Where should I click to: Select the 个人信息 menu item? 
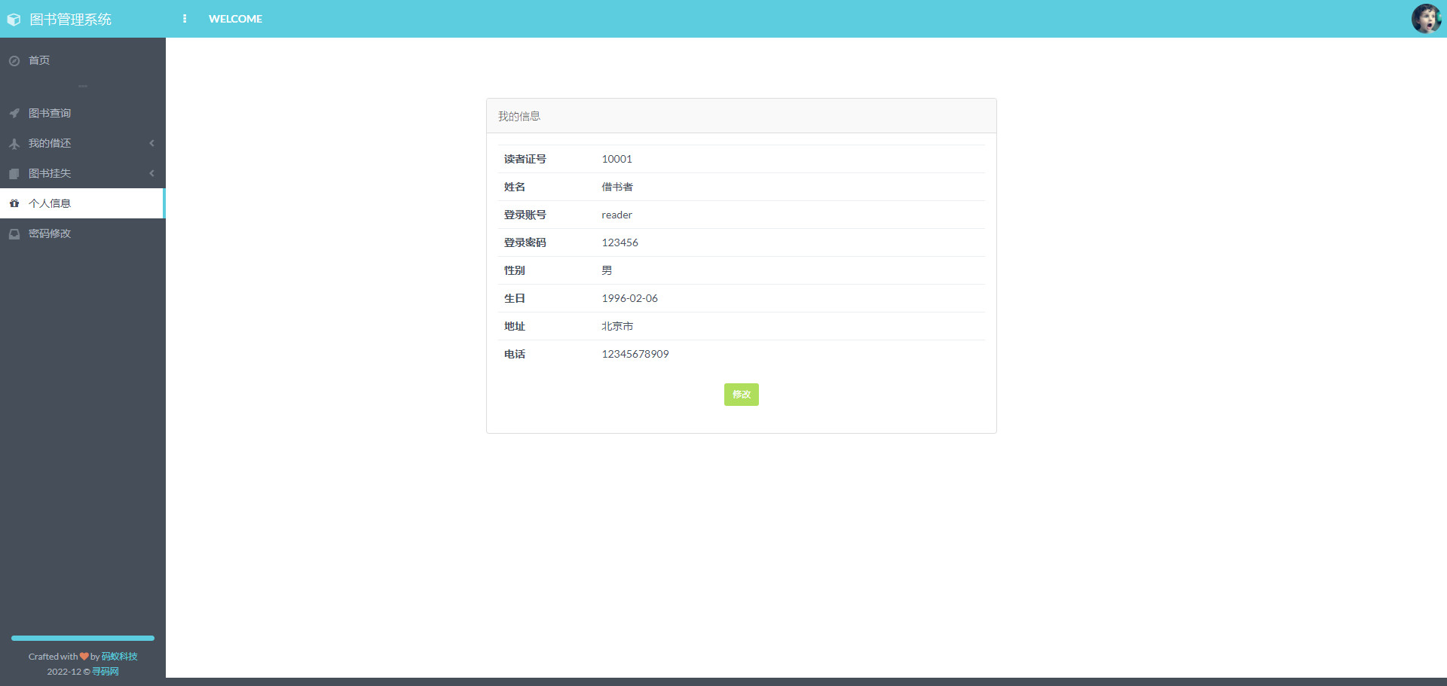coord(83,203)
